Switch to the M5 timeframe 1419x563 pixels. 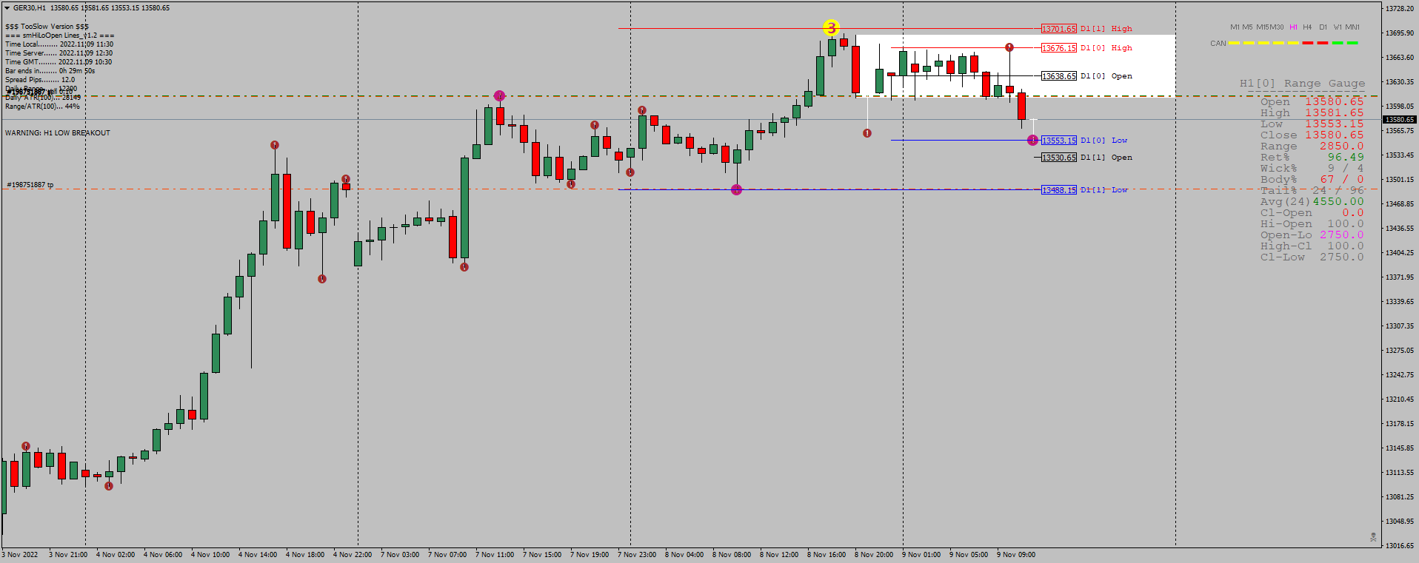click(x=1248, y=27)
